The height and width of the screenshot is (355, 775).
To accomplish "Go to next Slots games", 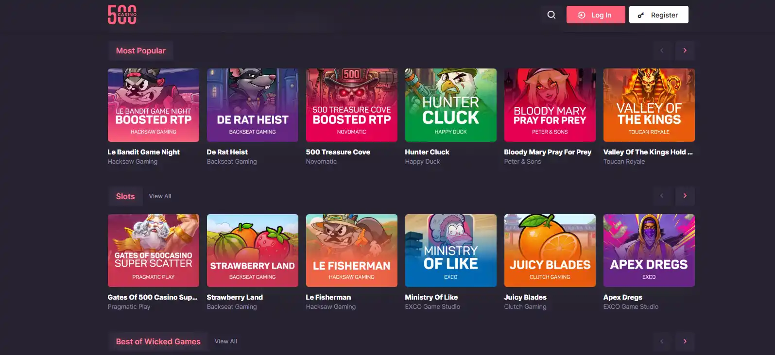I will (685, 196).
